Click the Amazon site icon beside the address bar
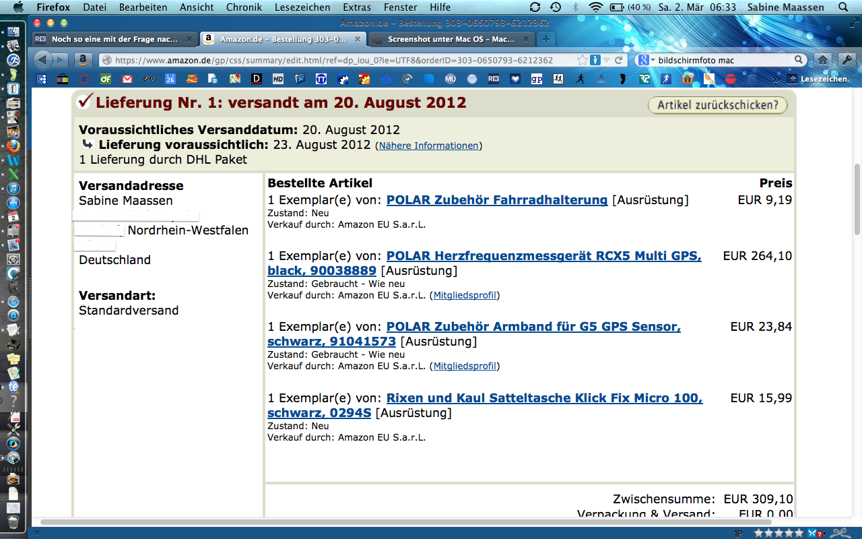The height and width of the screenshot is (539, 862). pyautogui.click(x=83, y=60)
